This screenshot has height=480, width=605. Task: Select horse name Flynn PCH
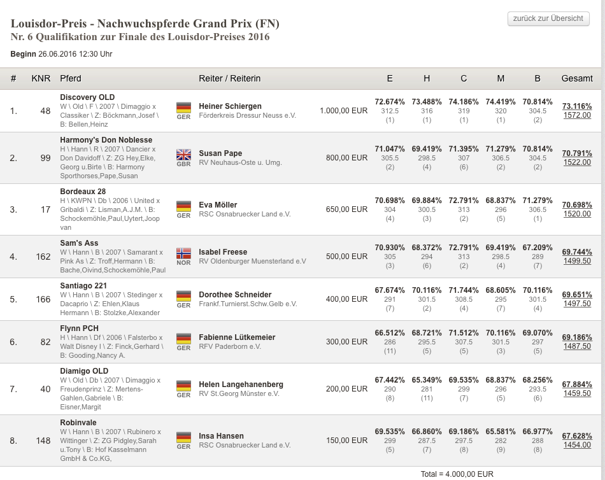pyautogui.click(x=80, y=328)
